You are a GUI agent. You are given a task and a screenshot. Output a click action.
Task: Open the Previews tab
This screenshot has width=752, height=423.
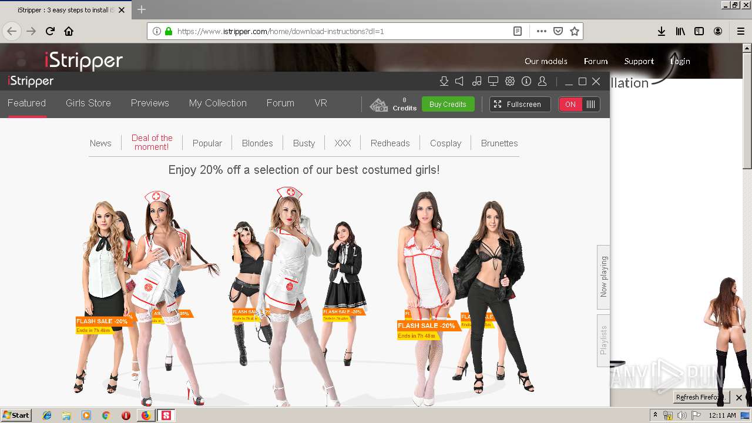tap(150, 103)
